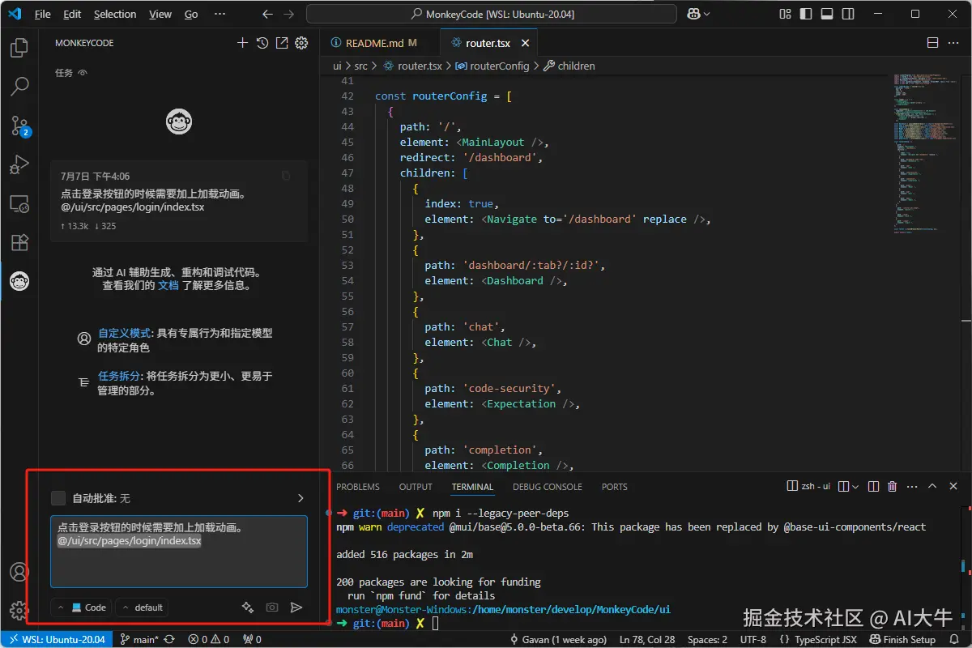The image size is (972, 648).
Task: Toggle the primary side bar layout button
Action: (806, 14)
